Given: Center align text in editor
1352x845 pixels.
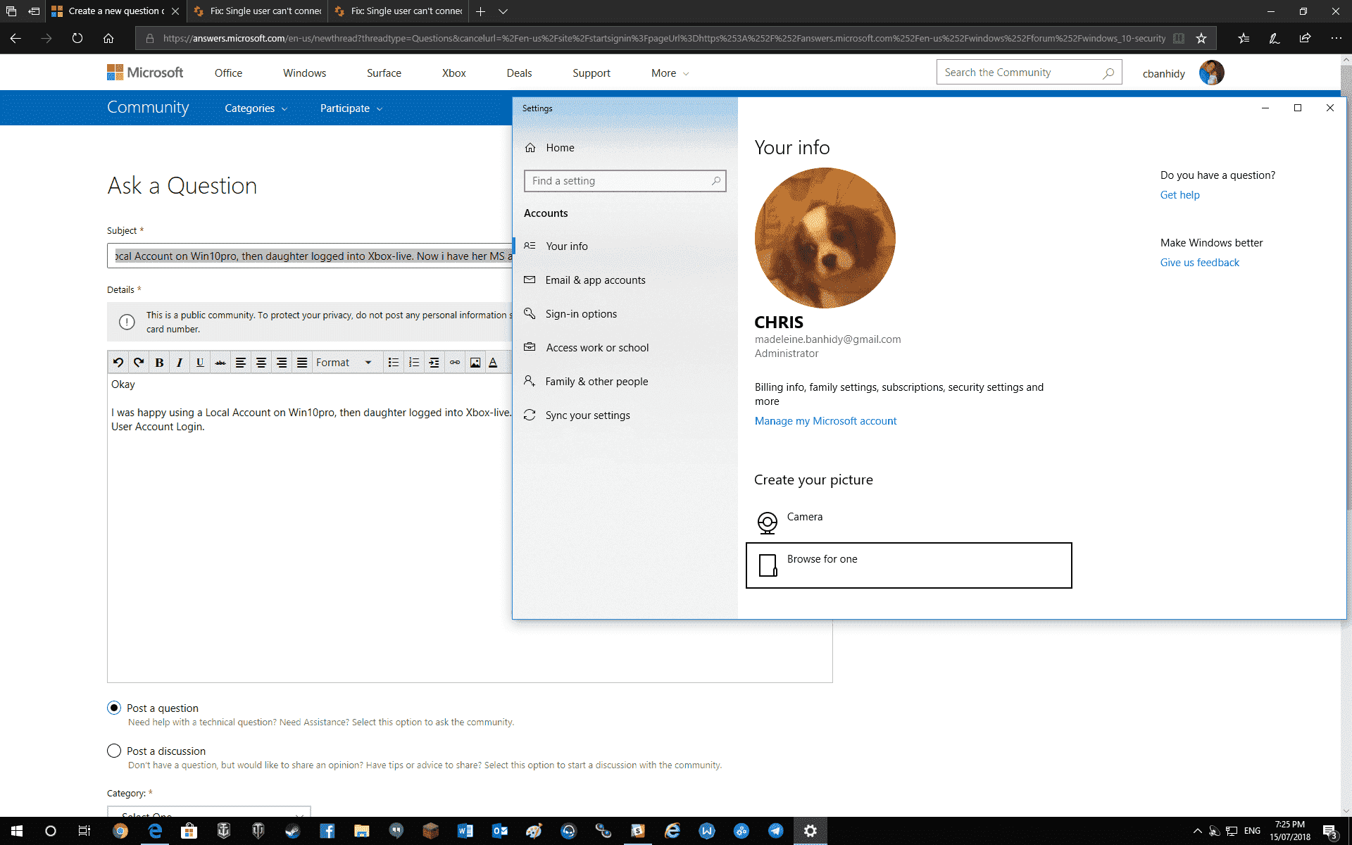Looking at the screenshot, I should pos(261,363).
